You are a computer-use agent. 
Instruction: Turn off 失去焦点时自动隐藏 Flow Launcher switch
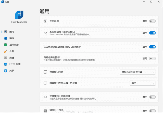152,47
